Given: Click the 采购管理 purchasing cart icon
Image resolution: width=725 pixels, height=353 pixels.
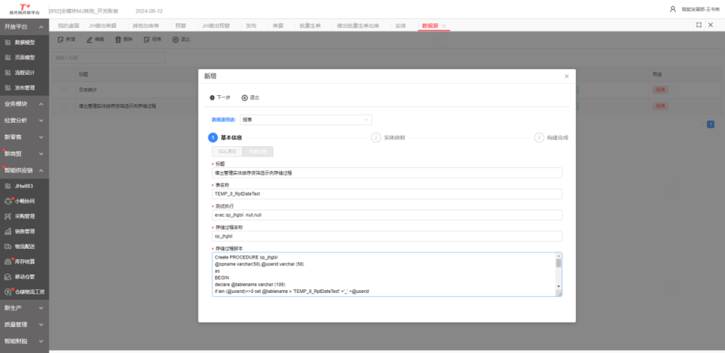Looking at the screenshot, I should [7, 216].
